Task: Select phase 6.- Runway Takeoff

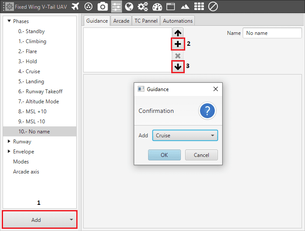Action: 40,92
